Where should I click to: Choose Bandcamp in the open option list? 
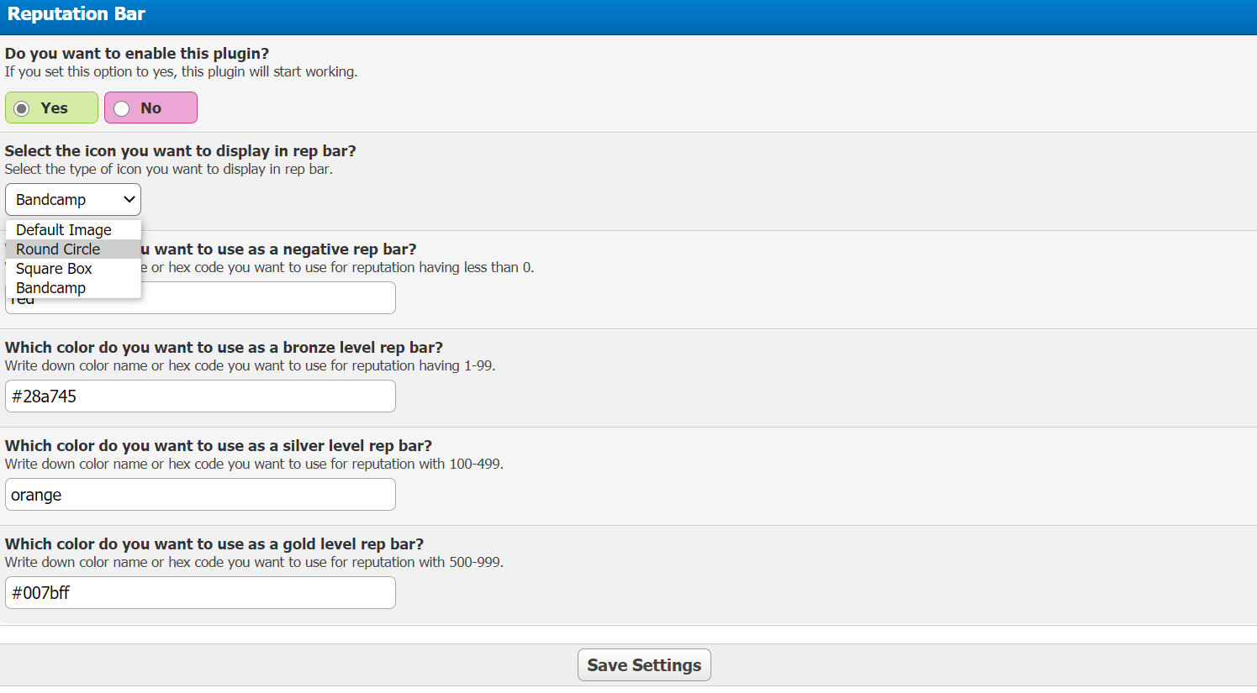coord(51,288)
